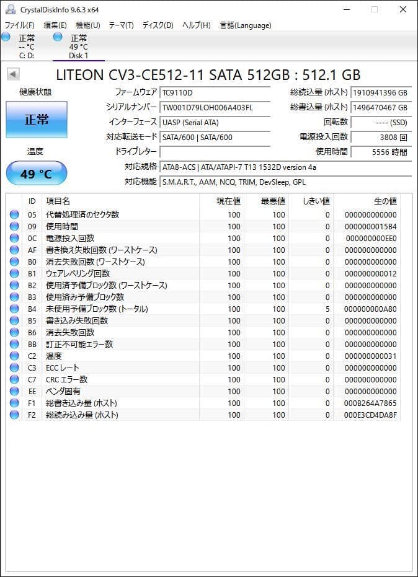Click the 最悪値 column header
This screenshot has height=577, width=418.
tap(267, 201)
